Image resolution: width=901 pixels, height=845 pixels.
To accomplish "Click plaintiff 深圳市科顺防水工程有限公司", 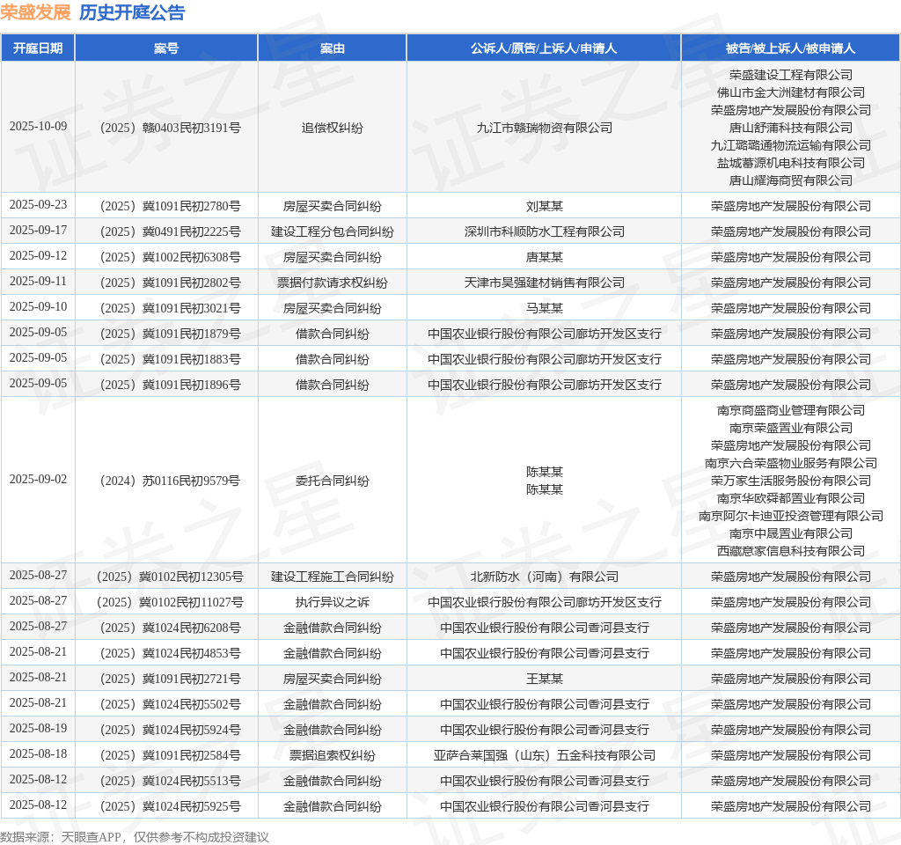I will click(544, 231).
